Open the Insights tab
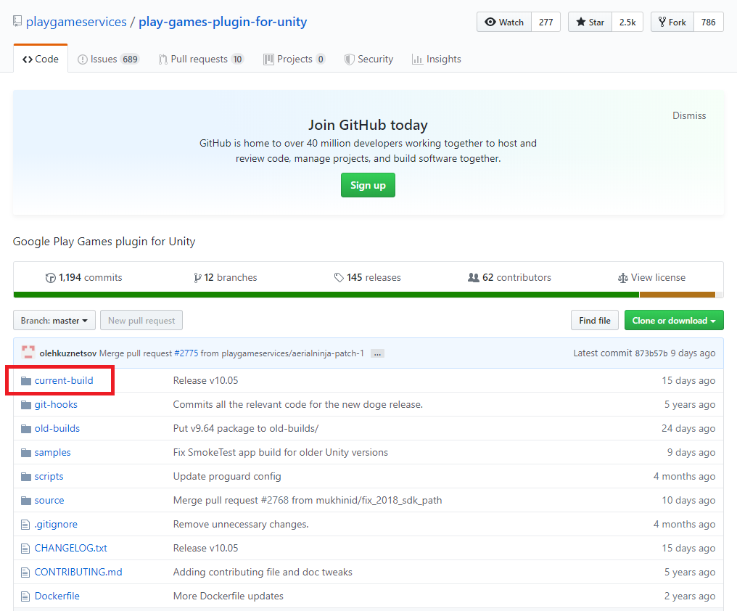The width and height of the screenshot is (737, 611). [x=437, y=60]
